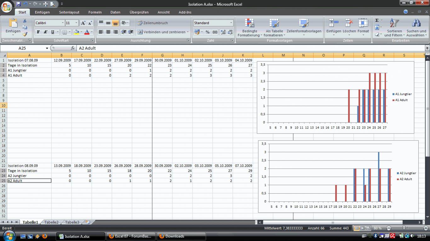Increase indent in the Ausrichtung group
The height and width of the screenshot is (241, 430).
coord(131,32)
